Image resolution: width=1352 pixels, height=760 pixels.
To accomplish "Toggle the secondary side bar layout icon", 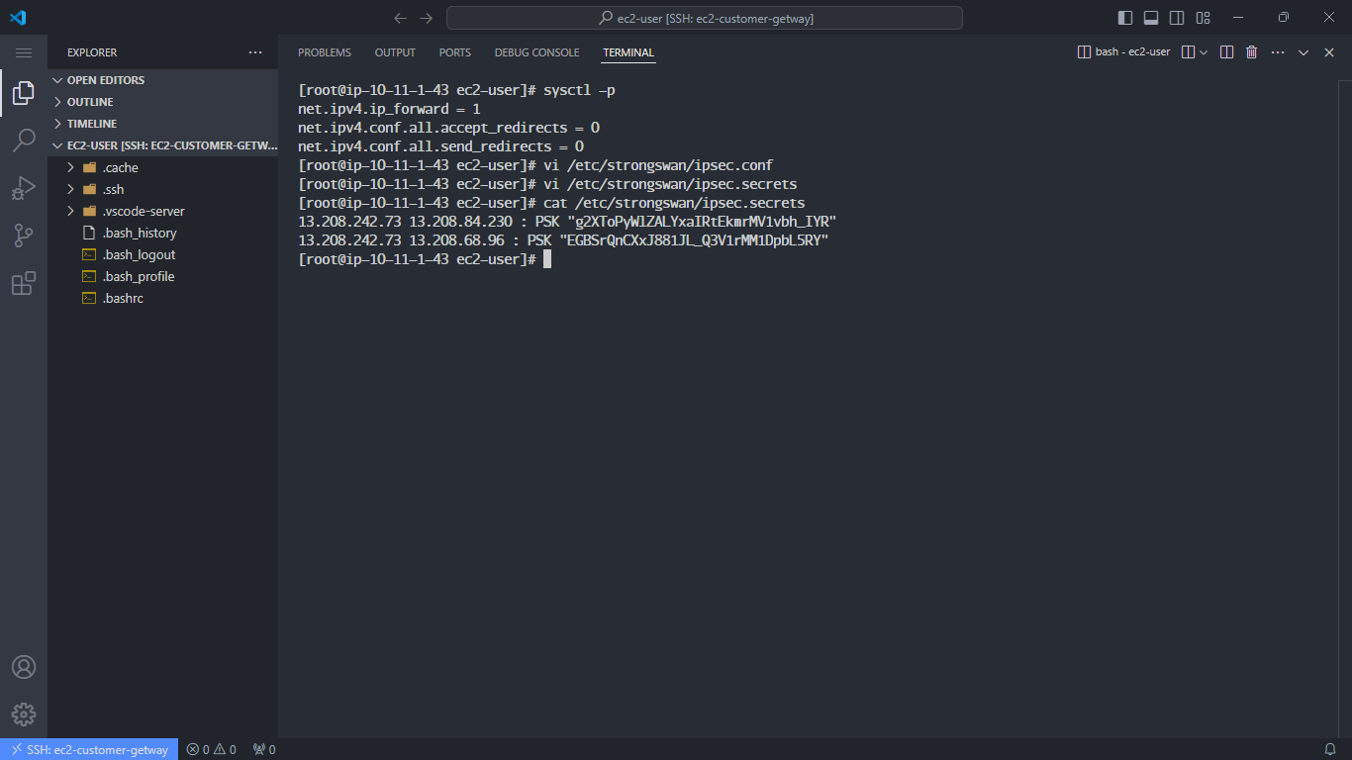I will 1177,18.
